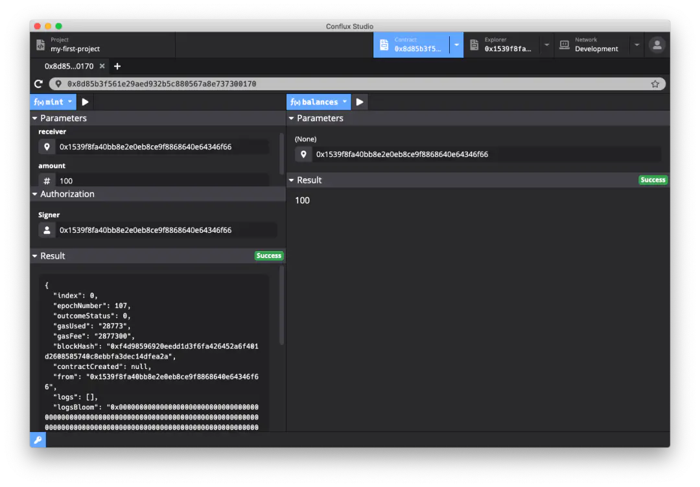Edit the amount field showing 100
Image resolution: width=700 pixels, height=487 pixels.
(162, 180)
